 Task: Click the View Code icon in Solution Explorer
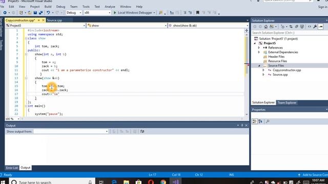(x=310, y=27)
